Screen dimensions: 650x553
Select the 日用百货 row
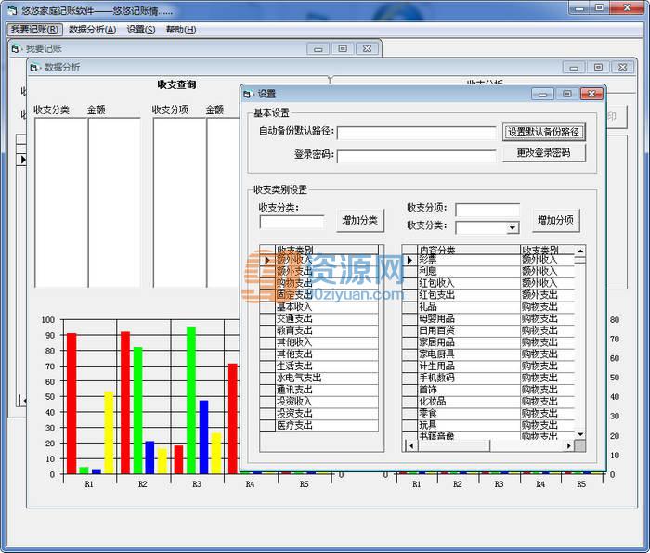coord(488,330)
